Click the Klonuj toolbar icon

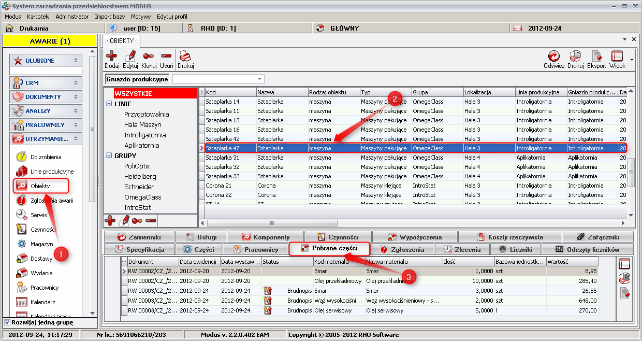[x=149, y=56]
